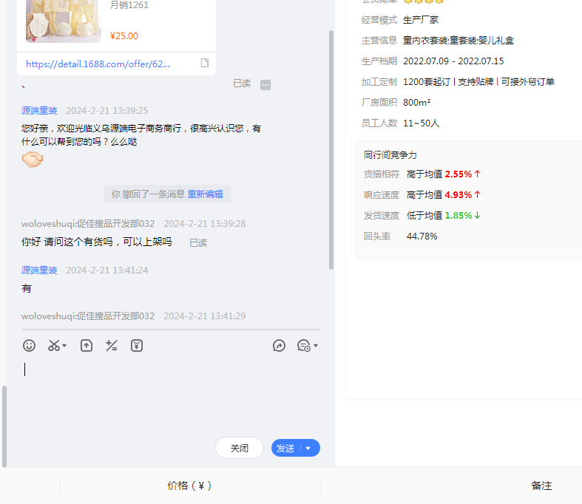Click the baby clothing product thumbnail
Viewport: 582px width, 504px height.
click(64, 20)
